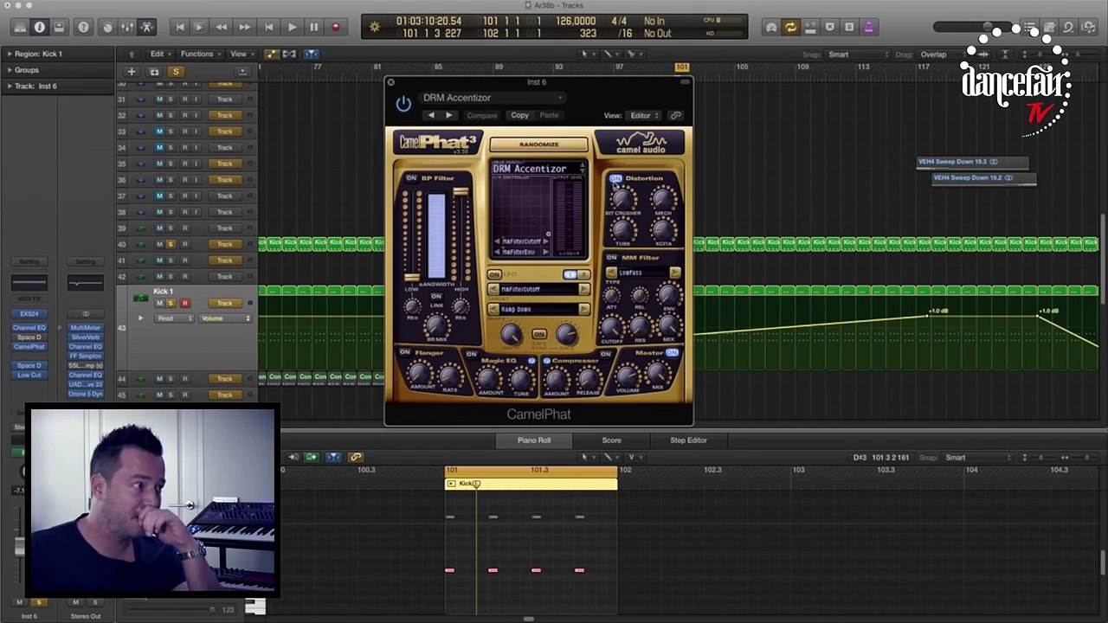The height and width of the screenshot is (623, 1108).
Task: Open the Edit menu in Tracks area
Action: [x=161, y=54]
